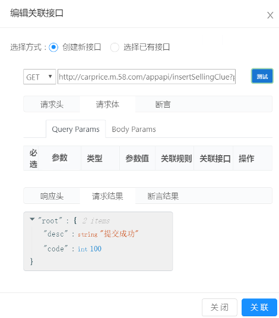Close the 编辑关联接口 dialog with the X
The height and width of the screenshot is (318, 279).
click(x=270, y=15)
